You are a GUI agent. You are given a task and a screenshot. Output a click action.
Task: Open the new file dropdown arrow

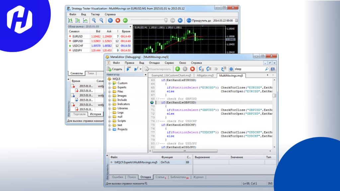[140, 69]
